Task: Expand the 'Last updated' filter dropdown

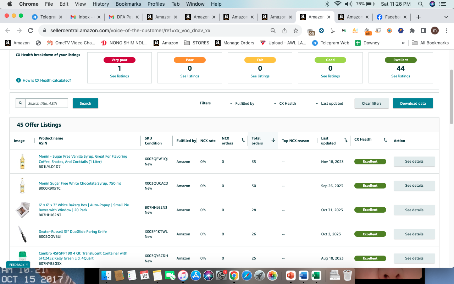Action: point(330,104)
